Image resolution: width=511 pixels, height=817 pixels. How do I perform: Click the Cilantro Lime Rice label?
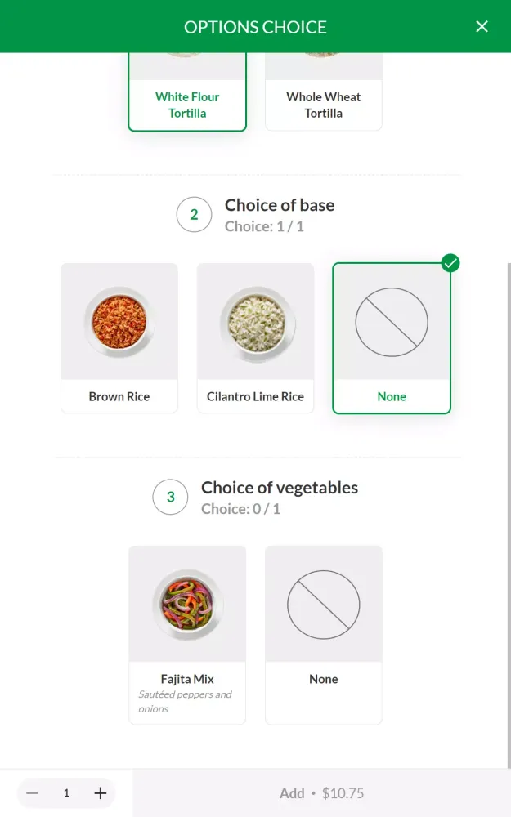pyautogui.click(x=255, y=396)
